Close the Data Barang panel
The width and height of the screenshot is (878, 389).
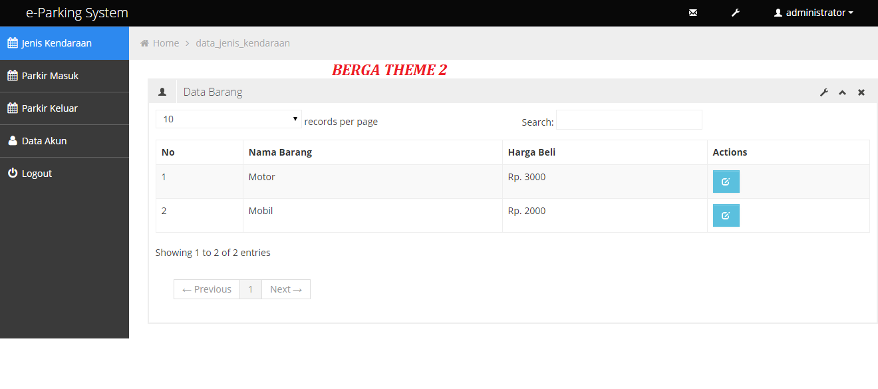[x=861, y=92]
